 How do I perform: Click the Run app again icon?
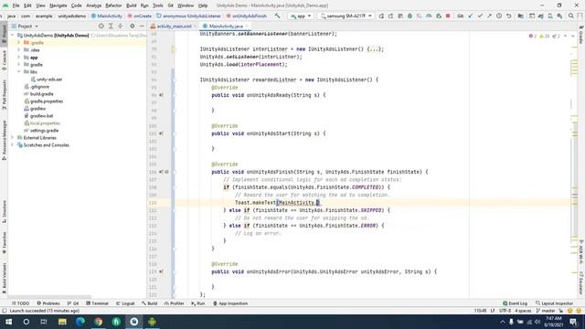coord(381,16)
